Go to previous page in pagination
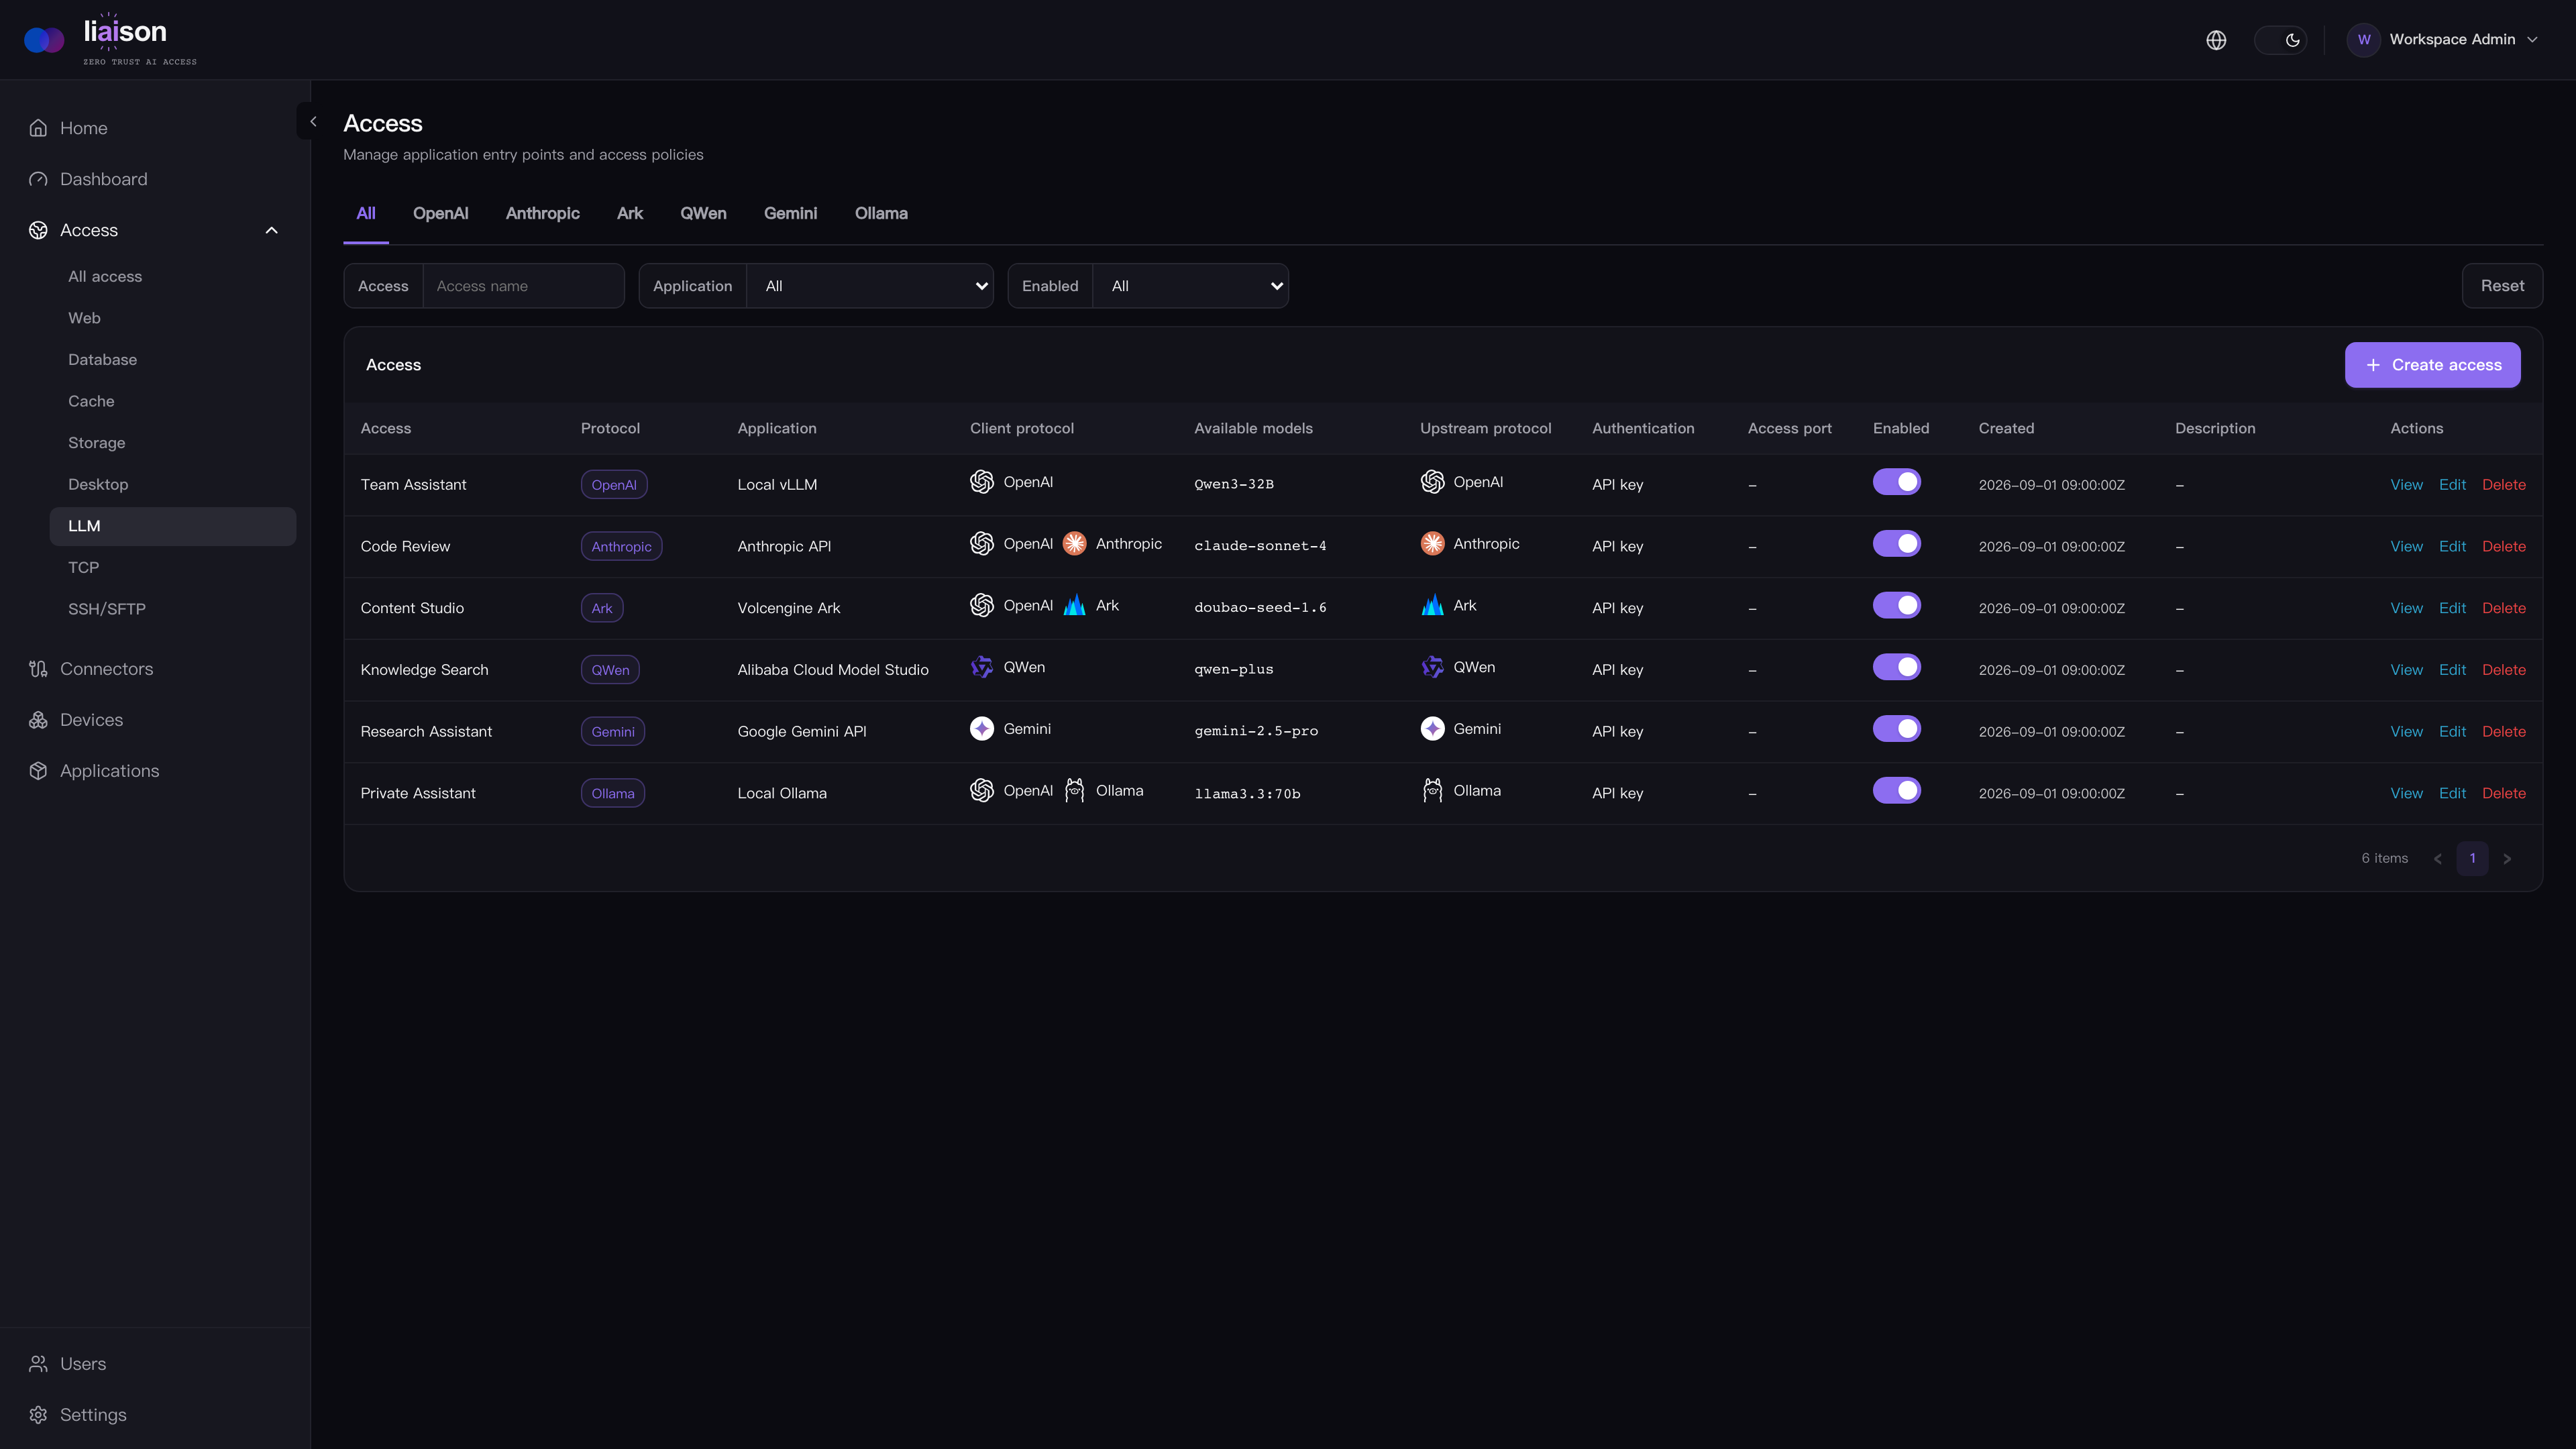 2438,858
